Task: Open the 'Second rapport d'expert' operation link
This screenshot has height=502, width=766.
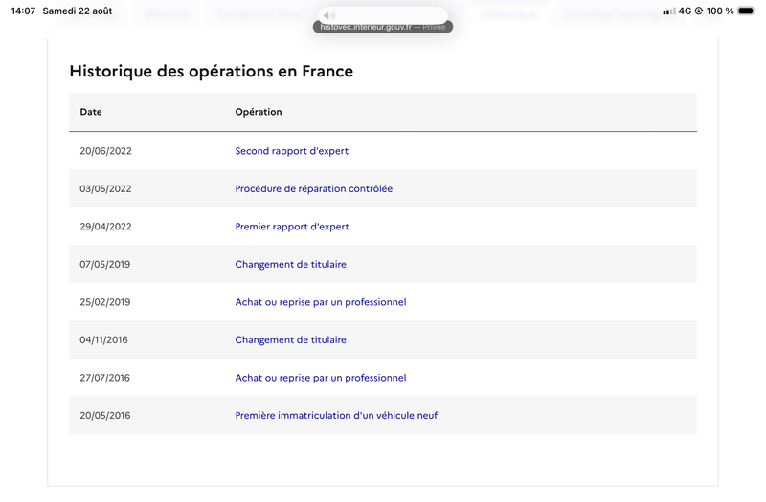Action: click(292, 151)
